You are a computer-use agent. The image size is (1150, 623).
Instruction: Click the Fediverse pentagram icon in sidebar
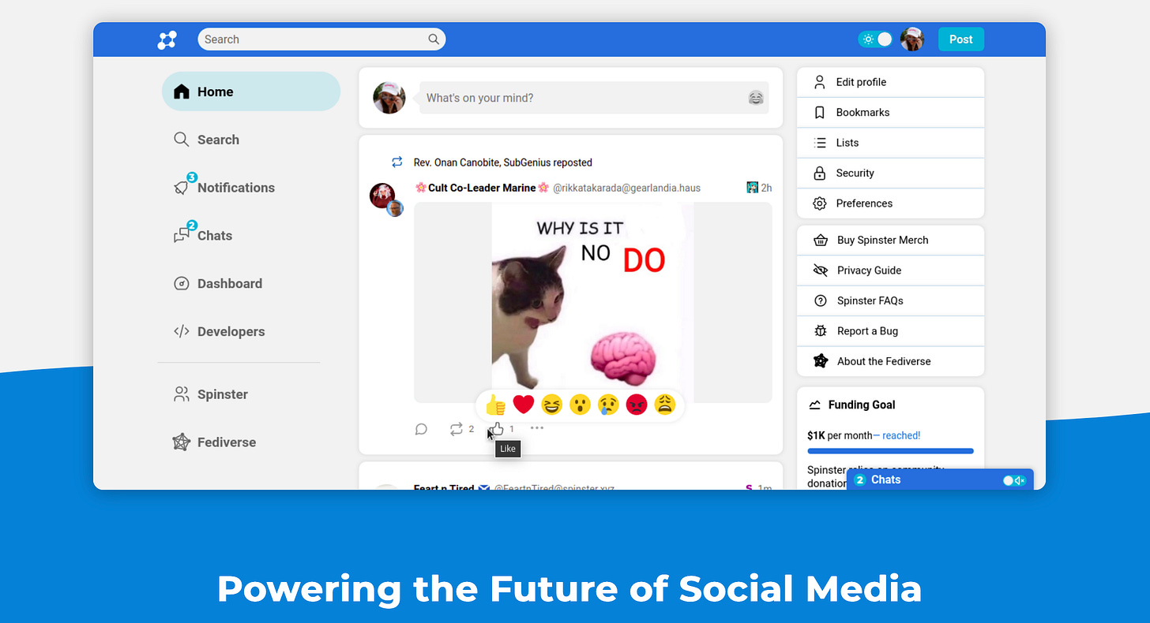pyautogui.click(x=182, y=442)
